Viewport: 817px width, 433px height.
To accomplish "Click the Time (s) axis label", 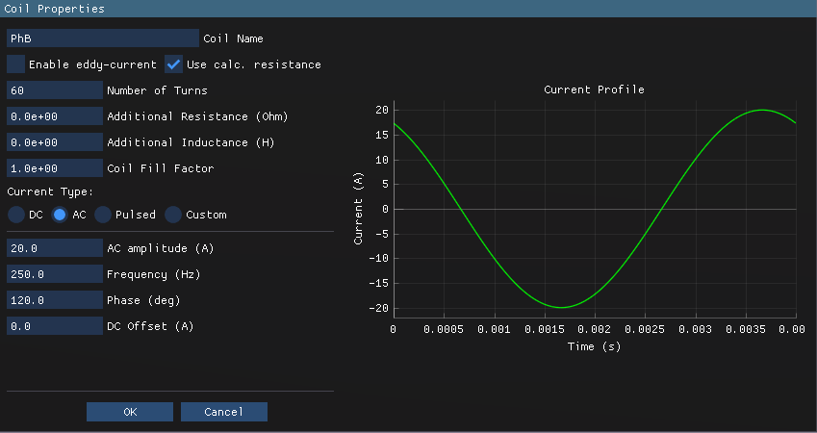I will [x=594, y=346].
